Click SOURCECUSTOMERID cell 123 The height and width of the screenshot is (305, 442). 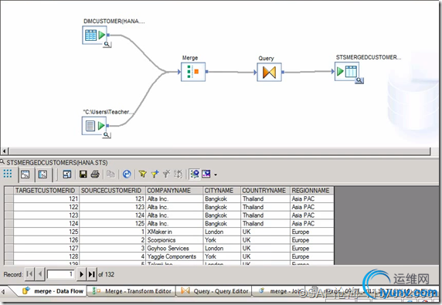[112, 207]
